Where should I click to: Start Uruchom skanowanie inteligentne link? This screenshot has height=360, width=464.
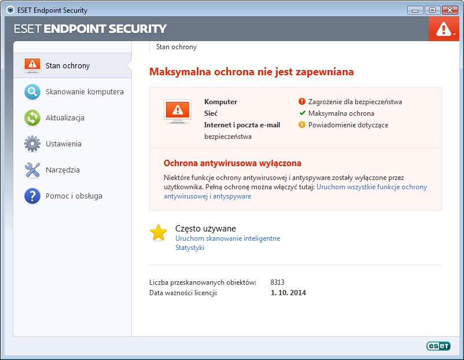[227, 238]
